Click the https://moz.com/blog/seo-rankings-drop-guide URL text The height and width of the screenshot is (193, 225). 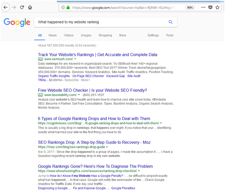click(72, 147)
